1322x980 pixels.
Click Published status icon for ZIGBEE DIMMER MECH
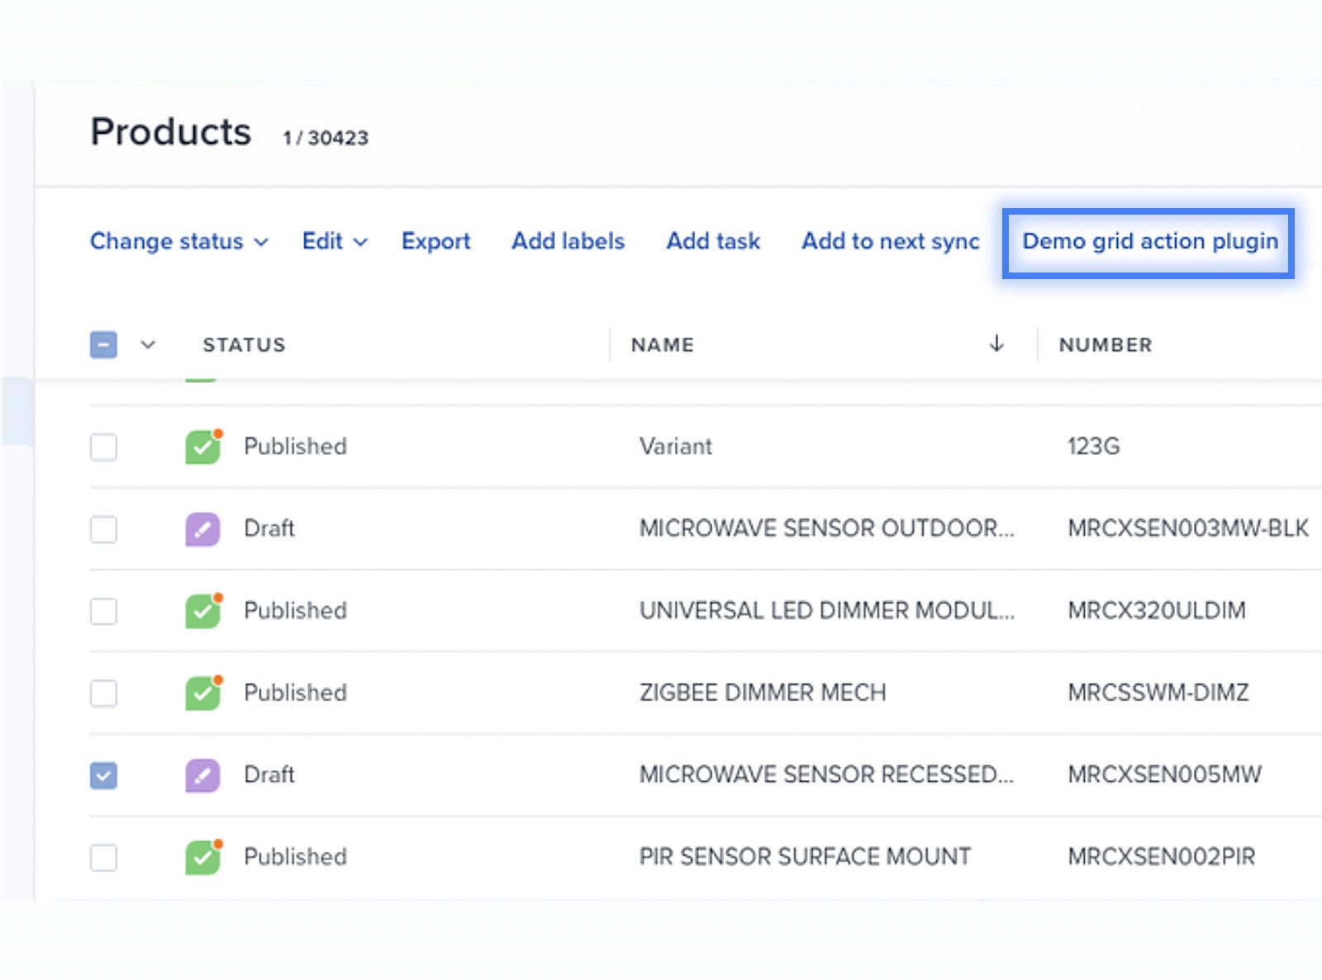202,693
